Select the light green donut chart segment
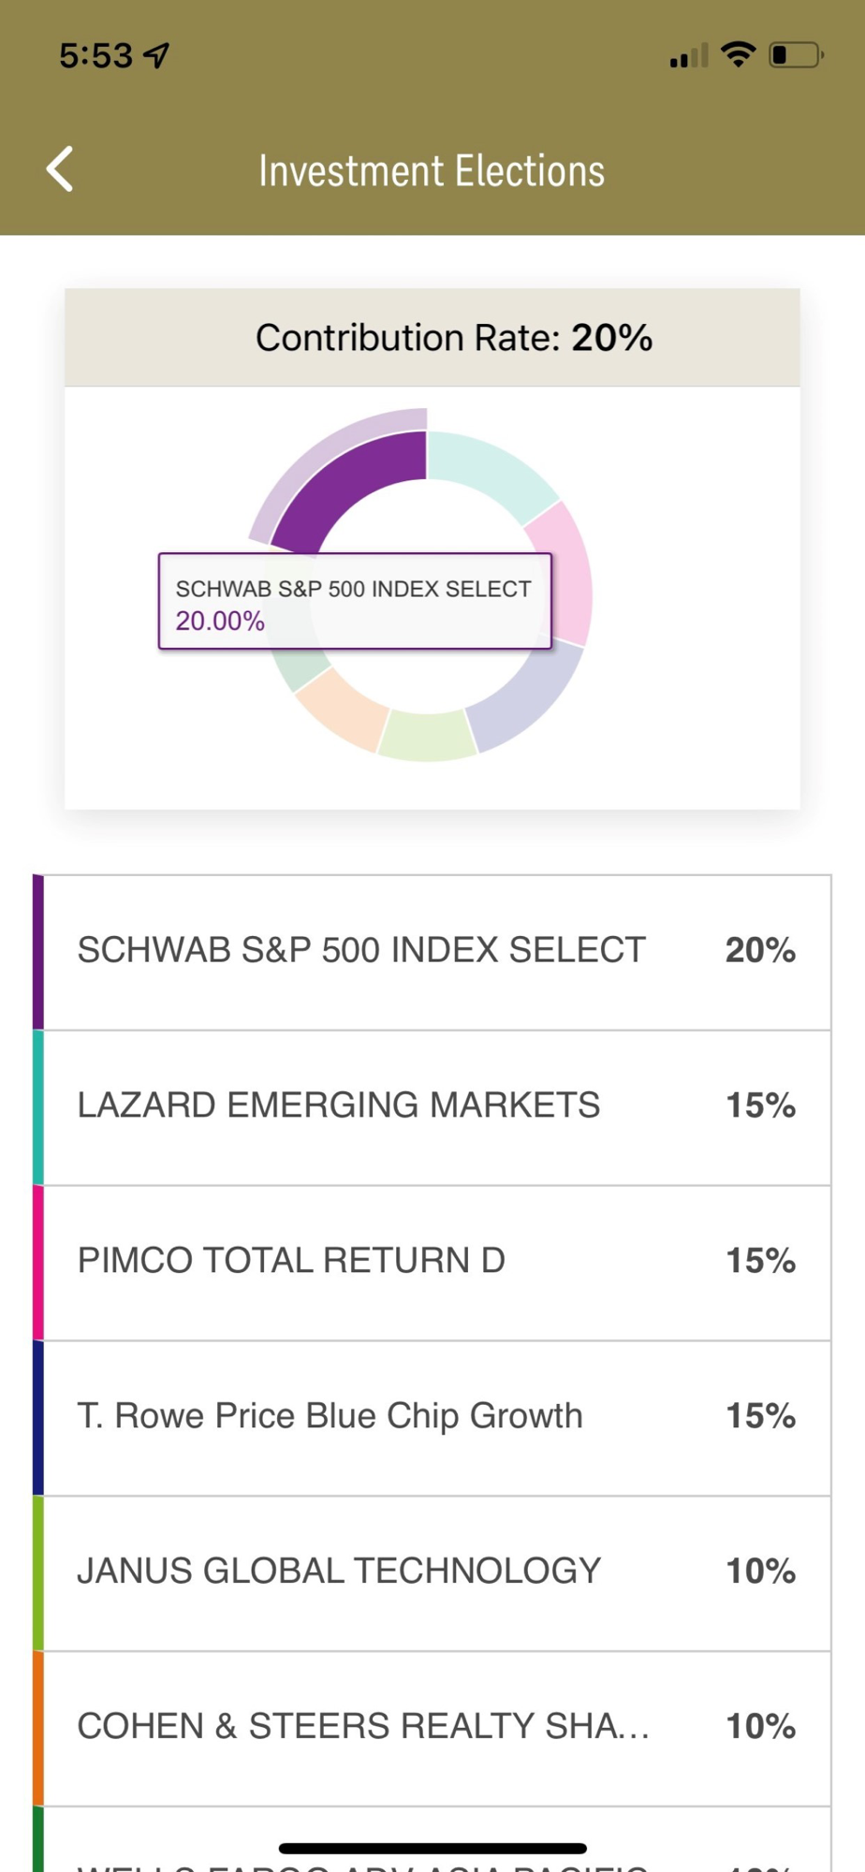 [x=427, y=736]
